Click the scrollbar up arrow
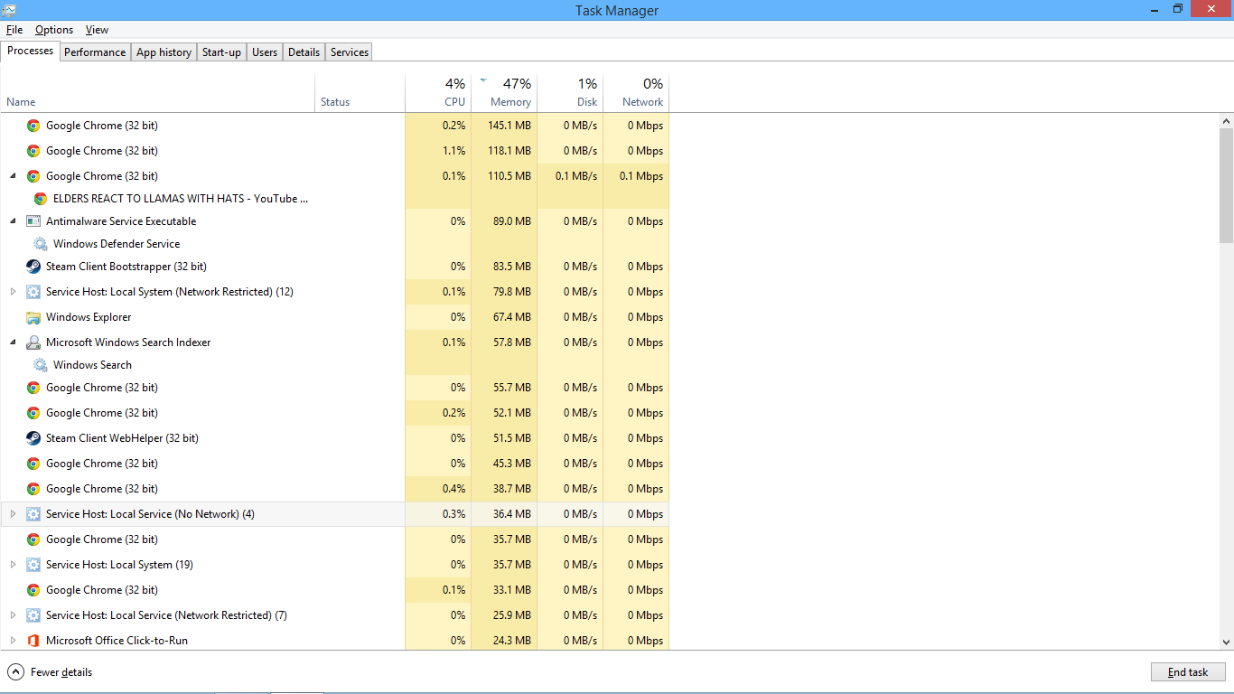 [1226, 121]
